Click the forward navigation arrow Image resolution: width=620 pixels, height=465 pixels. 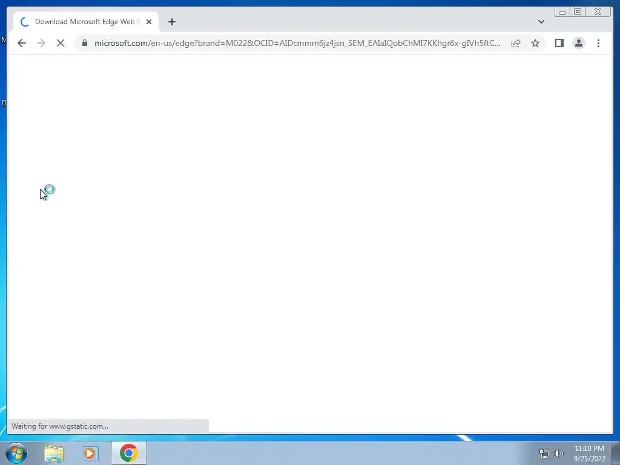point(41,43)
